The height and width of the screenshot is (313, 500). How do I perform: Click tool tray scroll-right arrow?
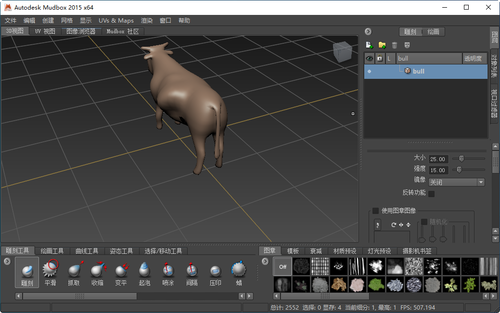point(250,296)
